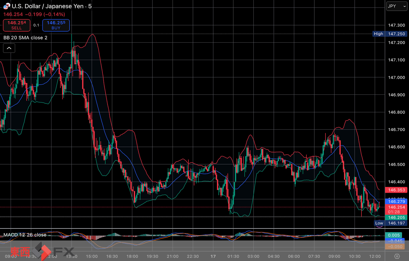Click the Low 146.197 price label
The width and height of the screenshot is (409, 261).
click(x=390, y=223)
